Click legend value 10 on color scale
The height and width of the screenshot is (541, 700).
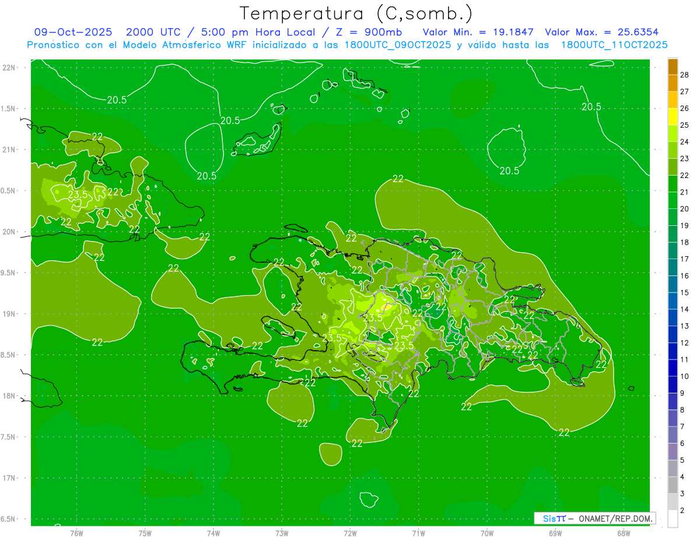(684, 376)
